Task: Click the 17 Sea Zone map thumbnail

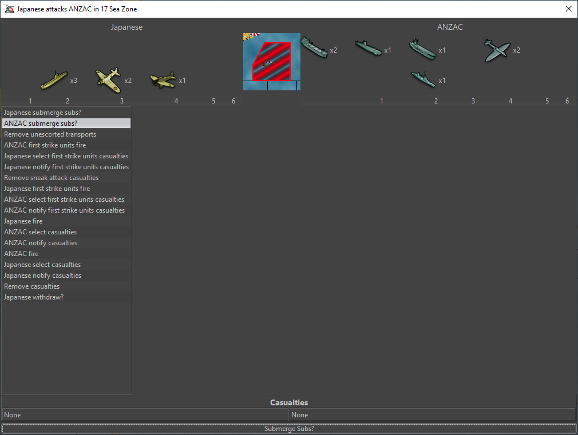Action: (272, 62)
